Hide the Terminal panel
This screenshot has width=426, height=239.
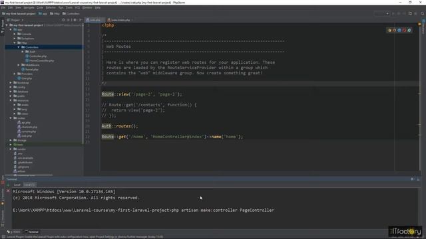click(418, 179)
